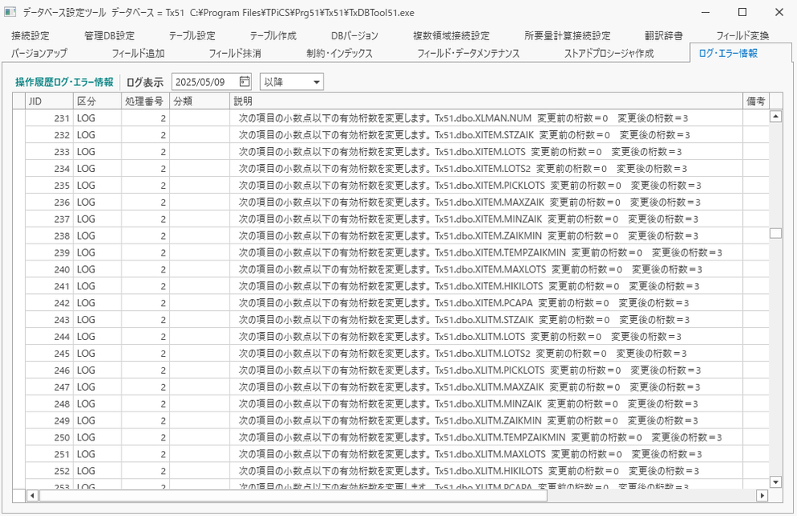Go to the フィールド追加 tab
The height and width of the screenshot is (516, 797).
coord(138,53)
